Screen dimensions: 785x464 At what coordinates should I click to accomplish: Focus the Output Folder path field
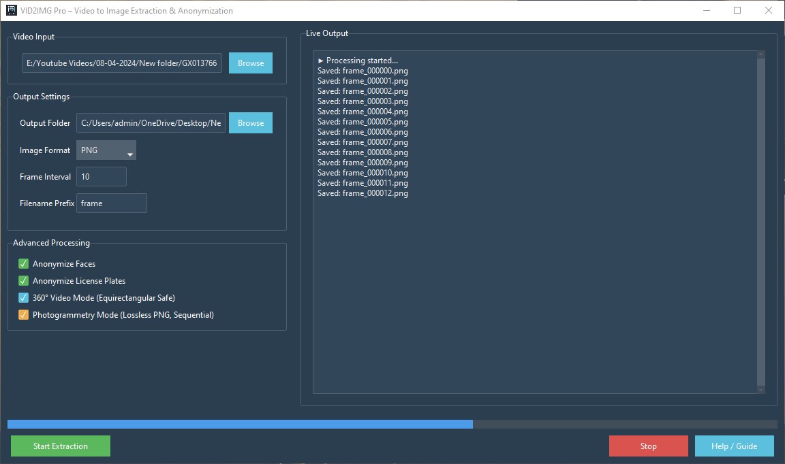[x=151, y=122]
